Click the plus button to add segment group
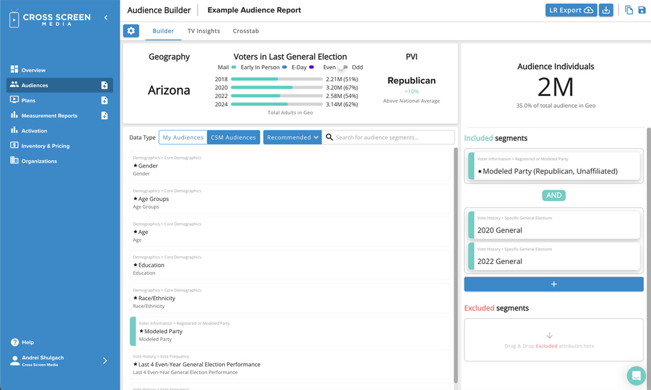 tap(553, 284)
